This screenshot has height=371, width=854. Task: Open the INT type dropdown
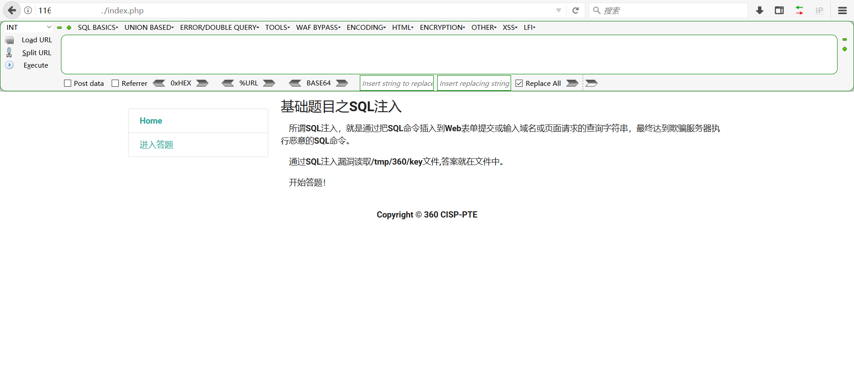[29, 27]
